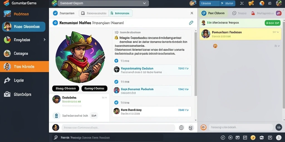Screen dimensions: 285x142
Task: Click the send button in right chat panel
Action: click(279, 127)
